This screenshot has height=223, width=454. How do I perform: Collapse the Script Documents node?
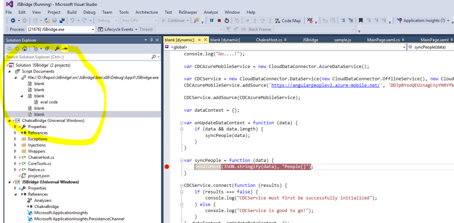[10, 71]
